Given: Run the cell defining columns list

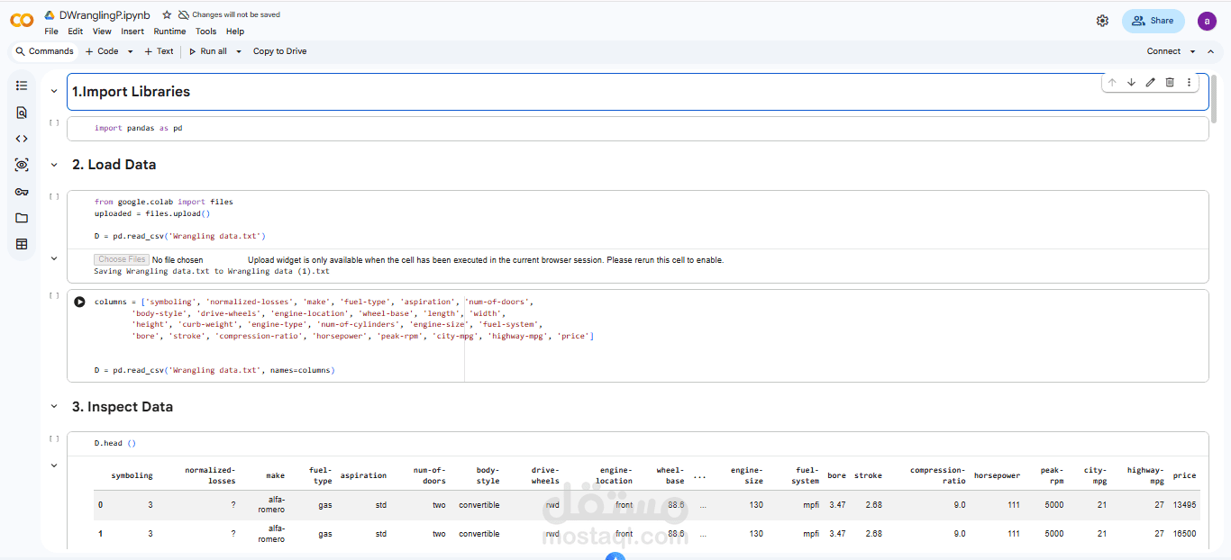Looking at the screenshot, I should tap(79, 303).
